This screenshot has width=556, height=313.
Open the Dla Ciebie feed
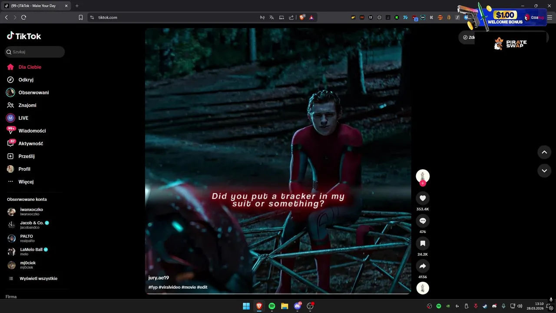(24, 67)
